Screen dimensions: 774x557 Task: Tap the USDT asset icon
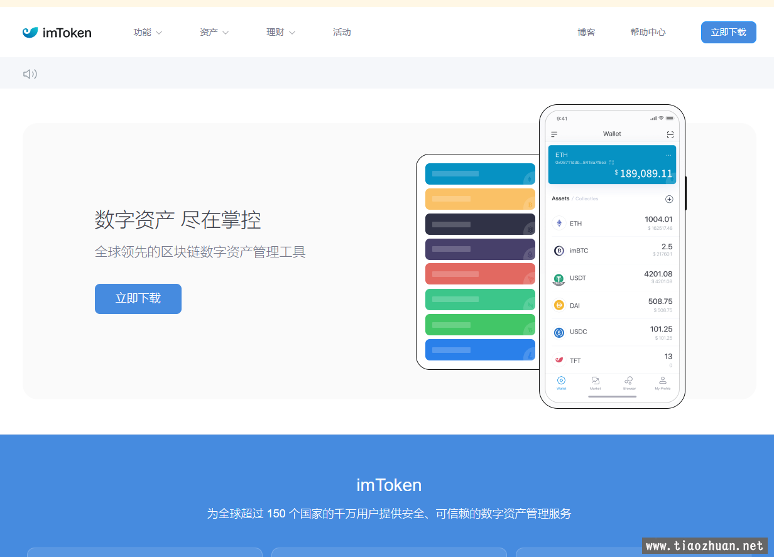(559, 279)
